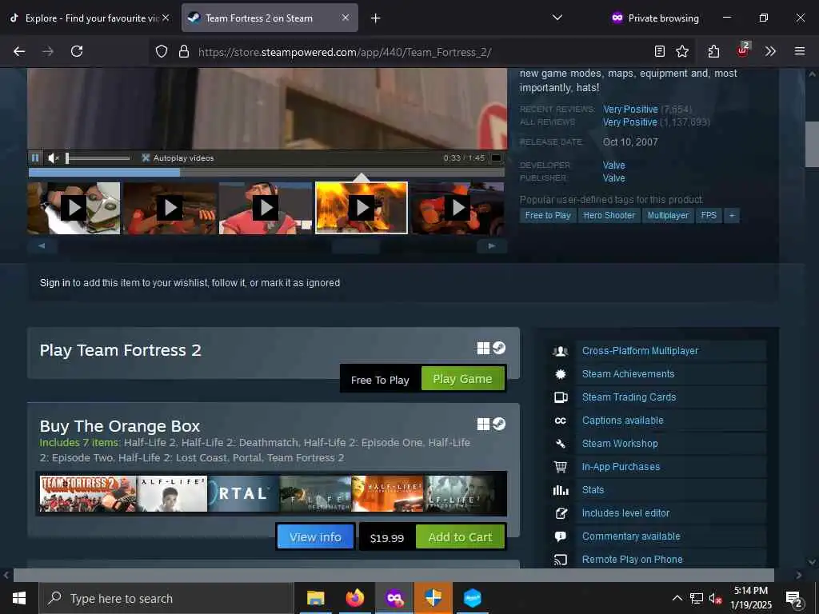Open Steam Trading Cards feature link
This screenshot has height=614, width=819.
coord(629,397)
